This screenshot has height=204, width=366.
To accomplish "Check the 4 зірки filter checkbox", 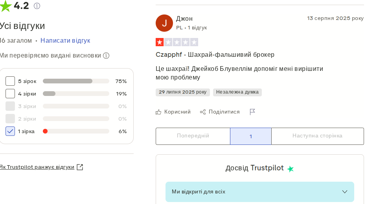I will [10, 94].
